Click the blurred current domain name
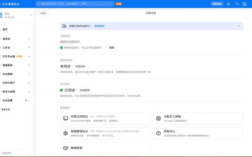Screen dimensions: 252x157 [70, 42]
